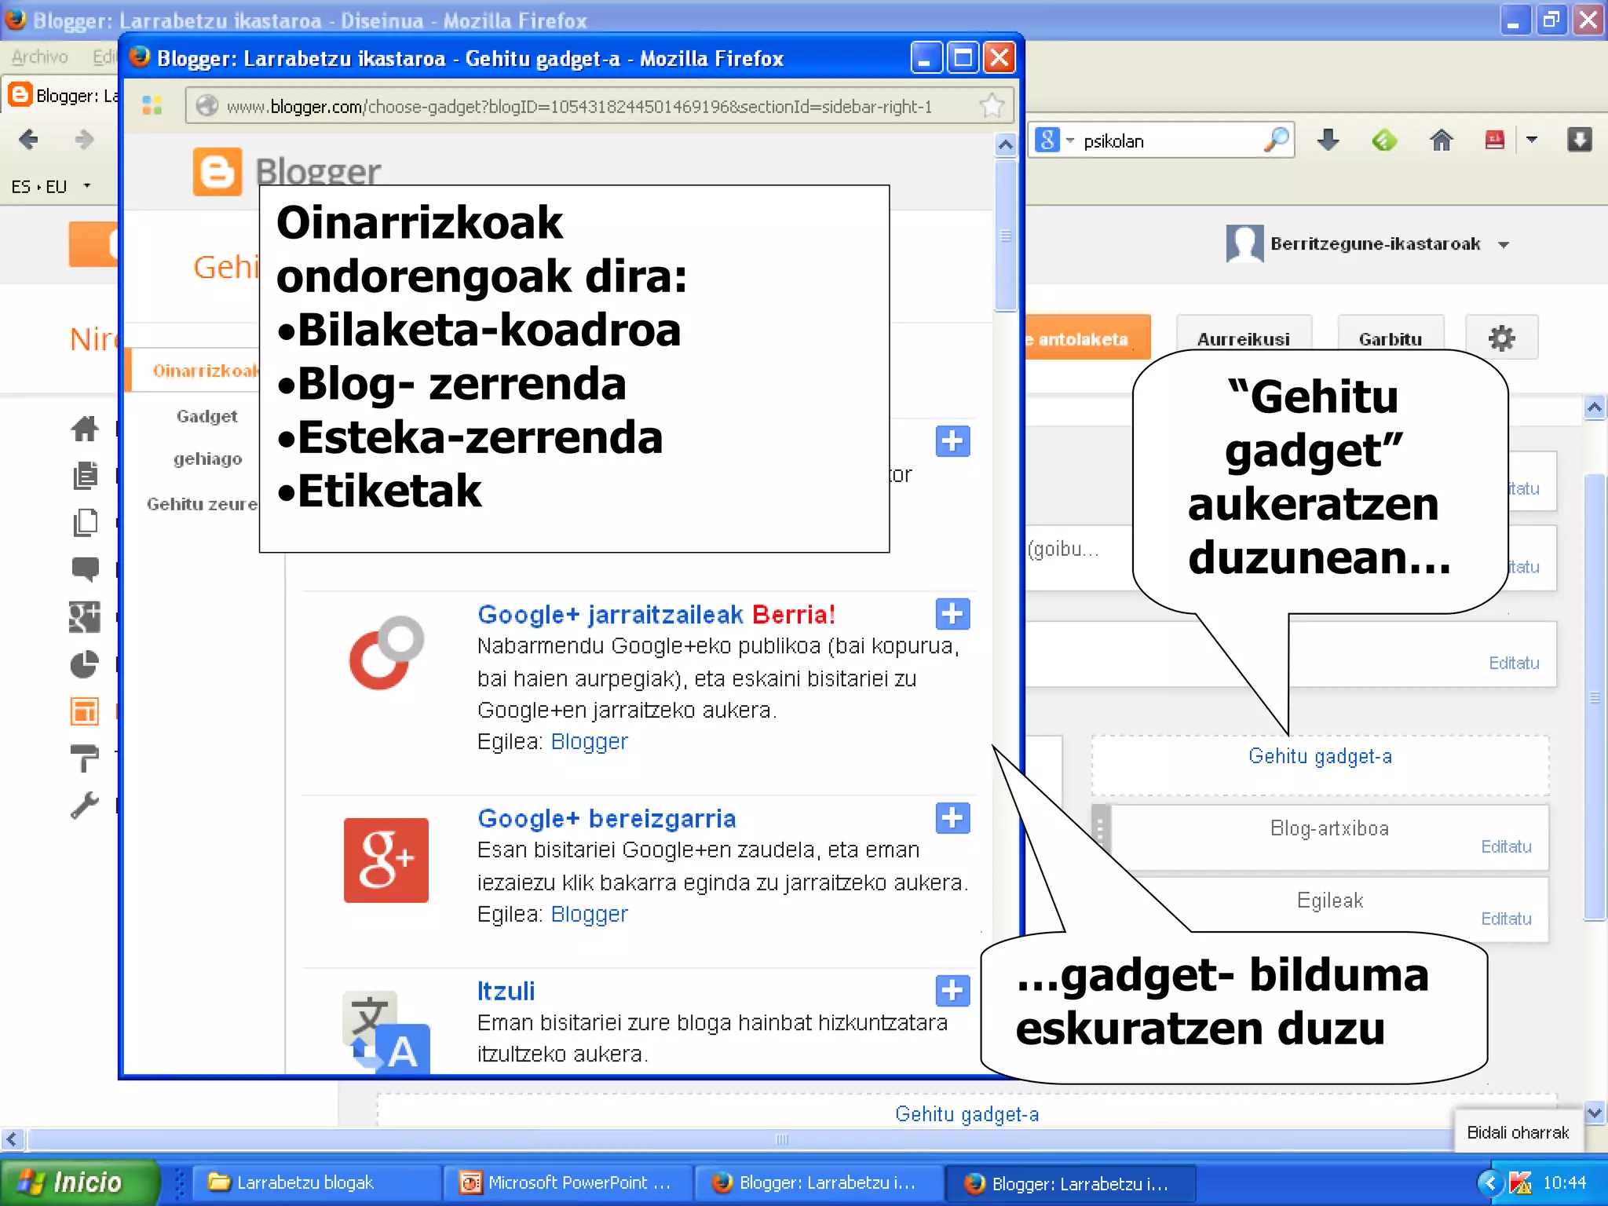Open Blogger author link under Google+ jarraitzaileak
This screenshot has width=1608, height=1206.
[589, 741]
